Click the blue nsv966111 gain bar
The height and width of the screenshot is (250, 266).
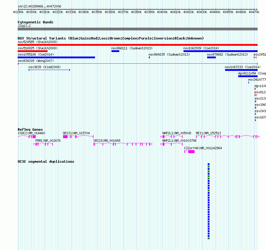point(115,51)
